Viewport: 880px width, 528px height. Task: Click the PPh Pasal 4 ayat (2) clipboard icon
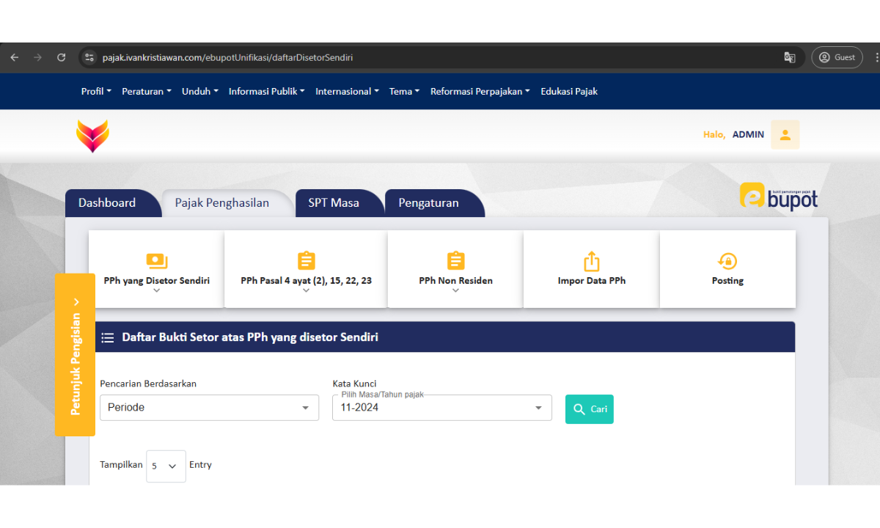coord(306,261)
